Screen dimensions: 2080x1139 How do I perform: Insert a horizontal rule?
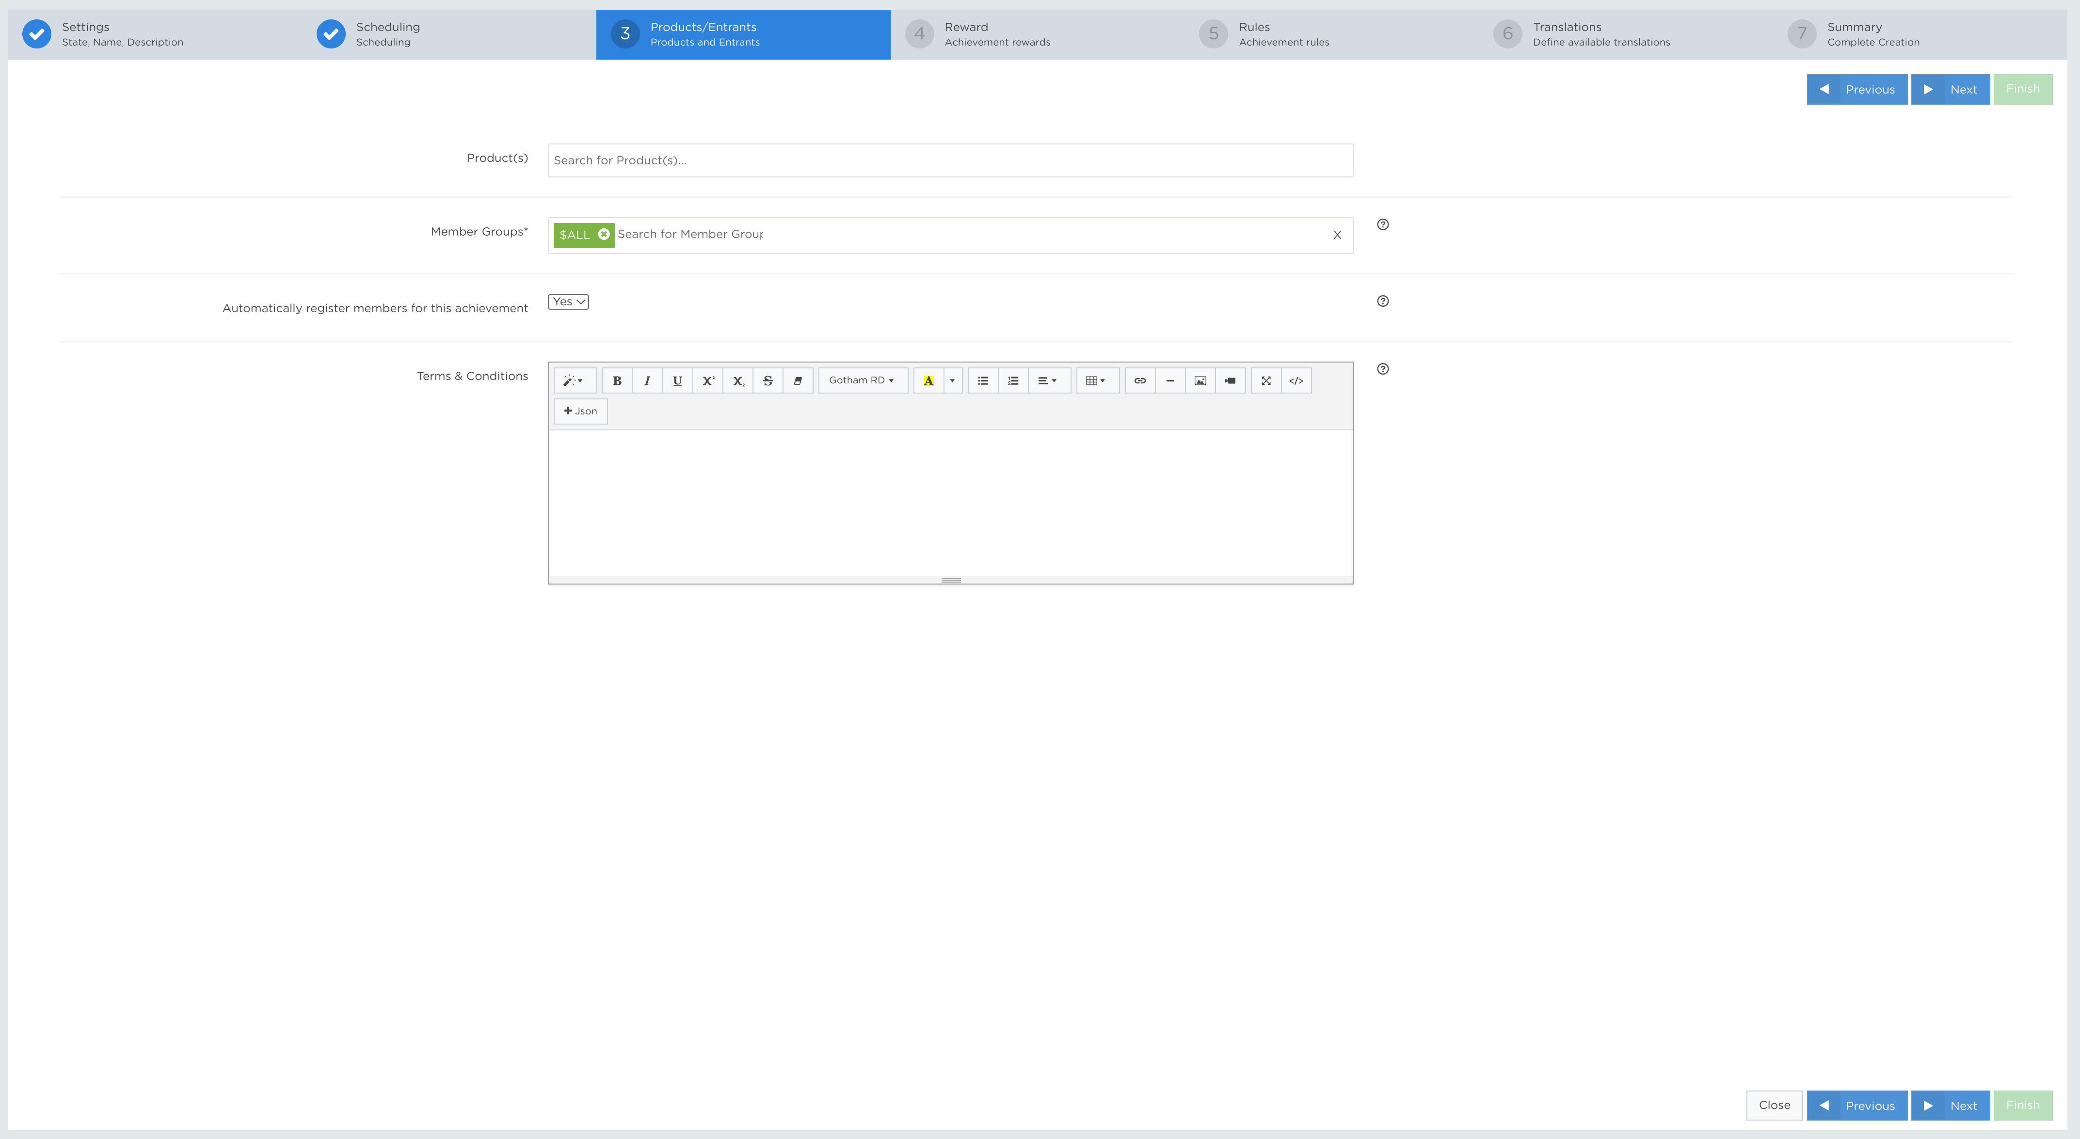coord(1170,380)
